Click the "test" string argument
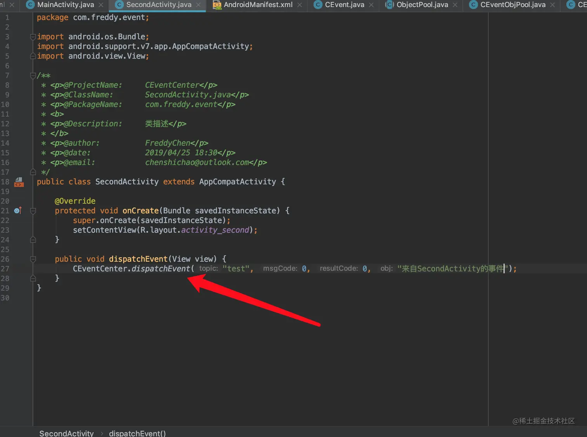The width and height of the screenshot is (587, 437). pyautogui.click(x=236, y=269)
